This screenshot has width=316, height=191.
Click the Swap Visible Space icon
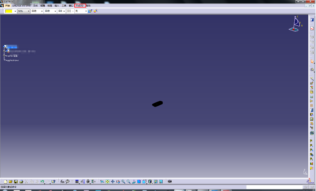(161, 181)
